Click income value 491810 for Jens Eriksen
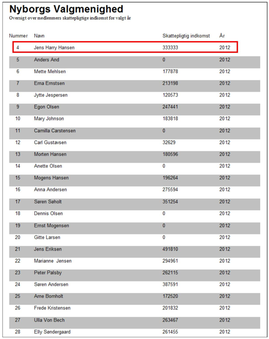This screenshot has height=339, width=269. [x=170, y=249]
